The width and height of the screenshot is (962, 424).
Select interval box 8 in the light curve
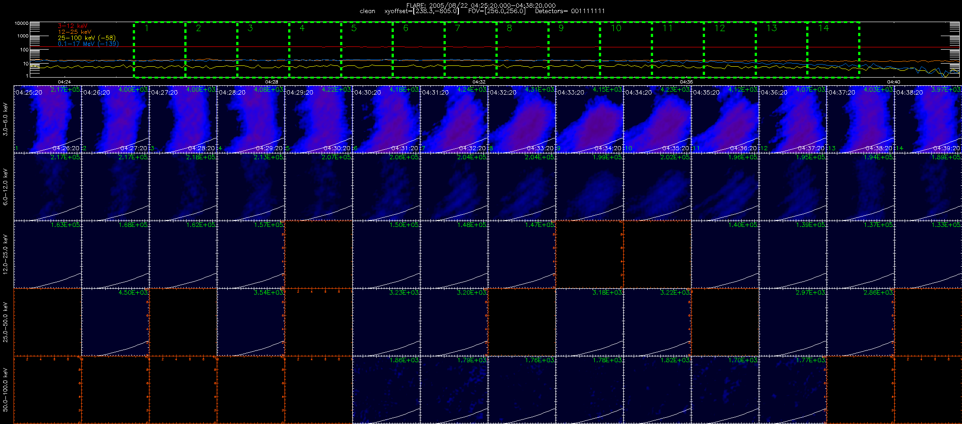click(x=523, y=50)
